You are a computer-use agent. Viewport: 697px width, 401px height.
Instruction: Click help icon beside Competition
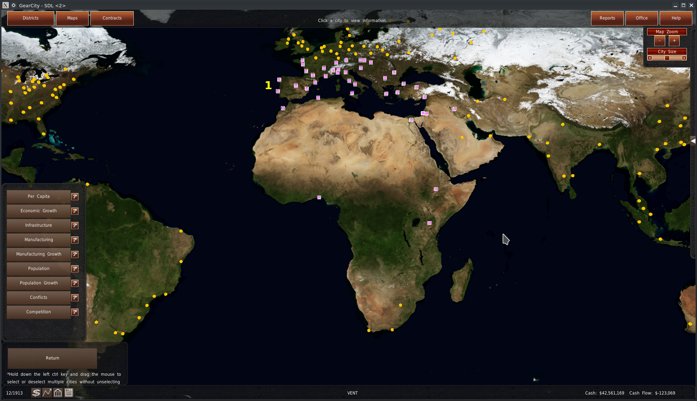pos(75,312)
